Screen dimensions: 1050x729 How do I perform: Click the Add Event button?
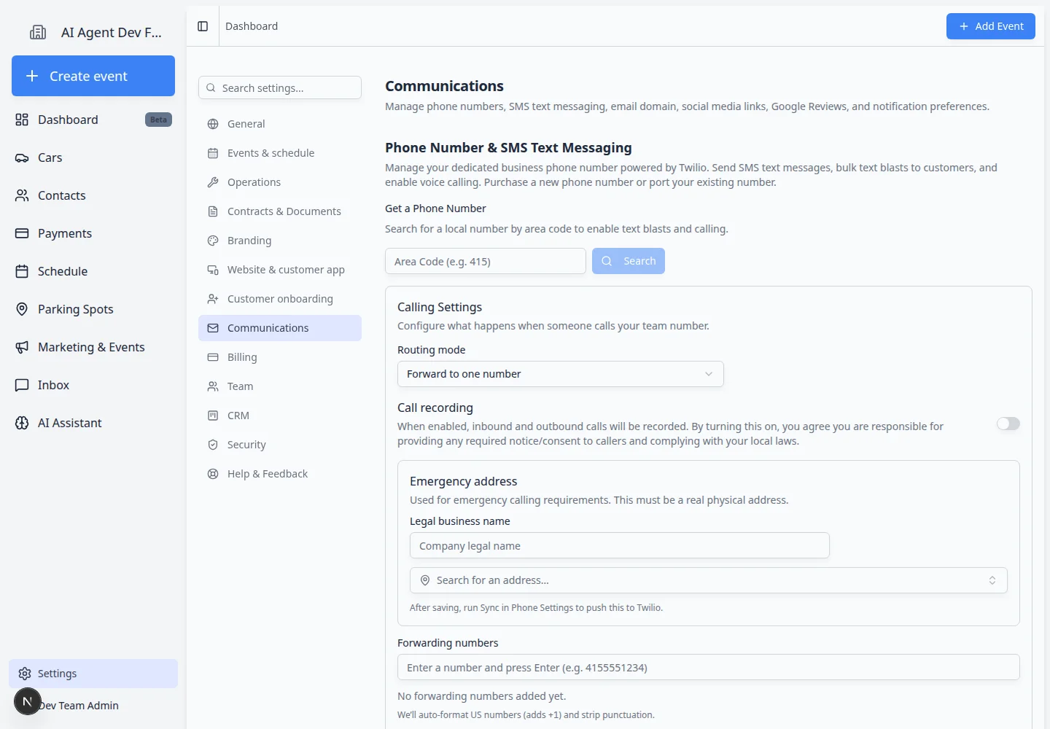click(x=990, y=26)
